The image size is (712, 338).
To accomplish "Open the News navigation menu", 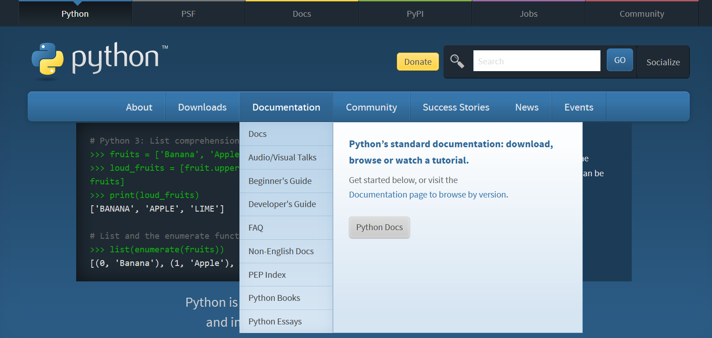I will (527, 107).
